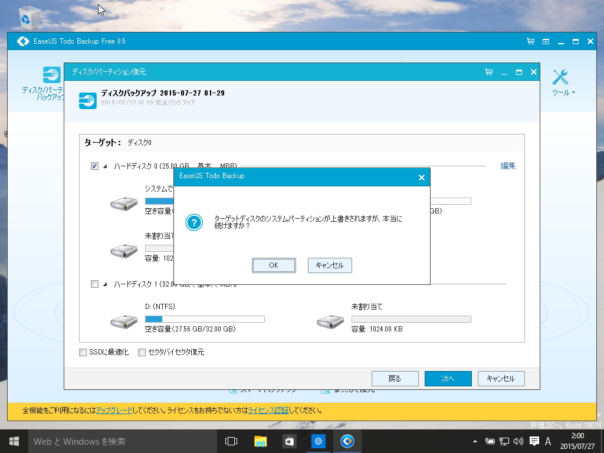Click the system partition drive icon on disk 0
Image resolution: width=604 pixels, height=453 pixels.
(x=124, y=203)
